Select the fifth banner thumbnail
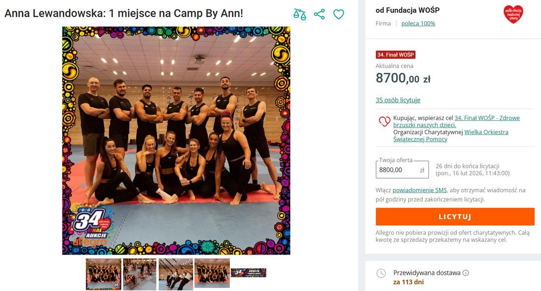The image size is (541, 291). (x=248, y=273)
